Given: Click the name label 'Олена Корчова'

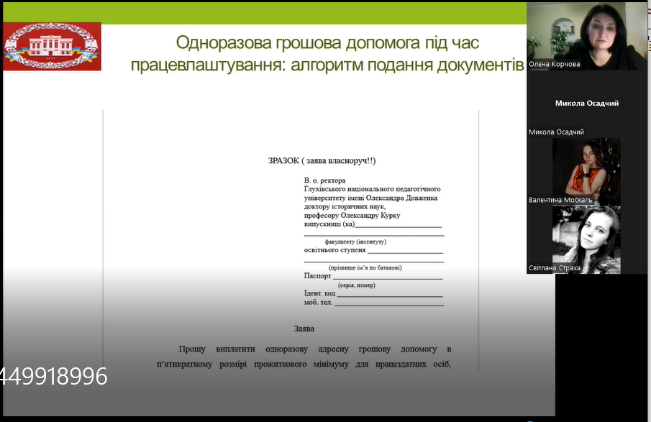Looking at the screenshot, I should (555, 64).
